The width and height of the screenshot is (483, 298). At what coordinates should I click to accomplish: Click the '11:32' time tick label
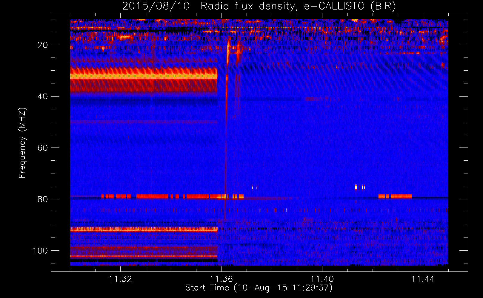coord(121,279)
